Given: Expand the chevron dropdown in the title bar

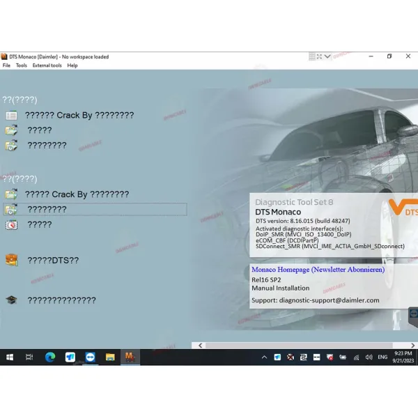Looking at the screenshot, I should [327, 56].
